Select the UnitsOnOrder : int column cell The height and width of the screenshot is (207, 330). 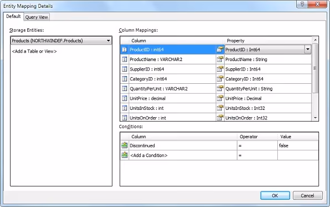pos(172,117)
